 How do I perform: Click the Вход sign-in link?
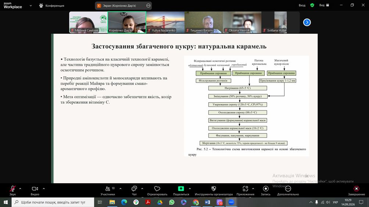click(302, 5)
